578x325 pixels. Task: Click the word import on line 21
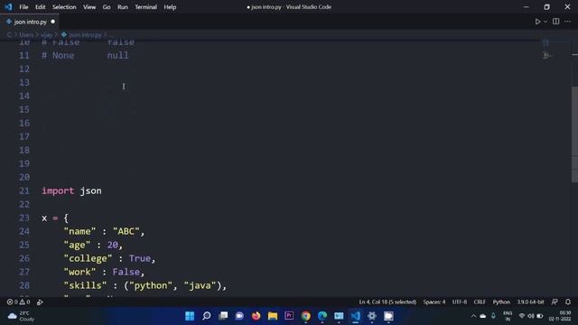(58, 190)
